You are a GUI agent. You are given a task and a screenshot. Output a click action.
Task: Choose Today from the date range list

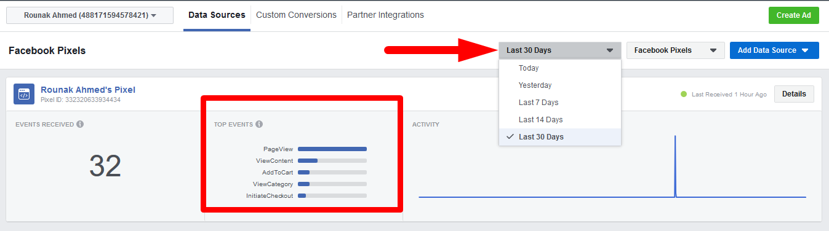(x=560, y=68)
